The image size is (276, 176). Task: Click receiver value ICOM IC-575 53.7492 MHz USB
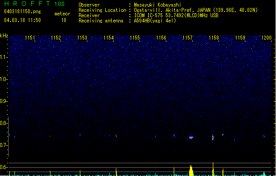click(176, 15)
